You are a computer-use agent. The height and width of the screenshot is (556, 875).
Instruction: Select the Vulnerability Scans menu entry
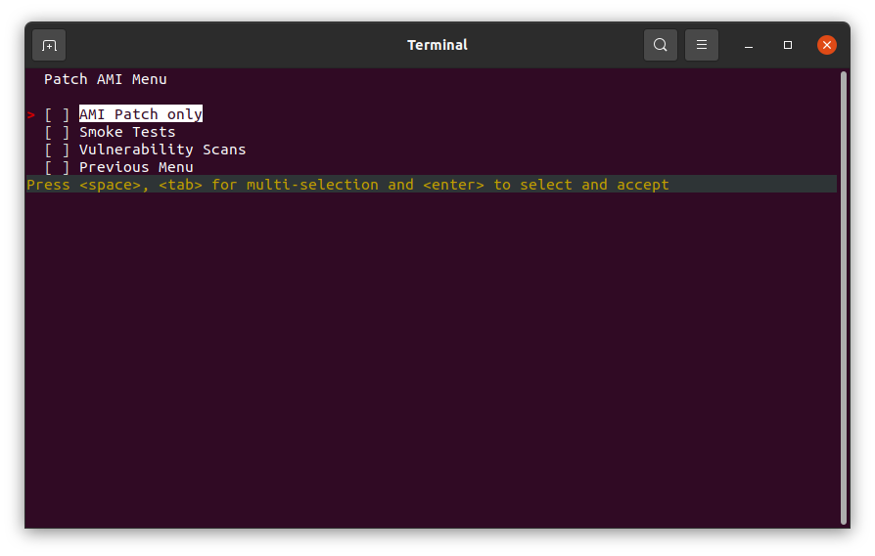162,150
